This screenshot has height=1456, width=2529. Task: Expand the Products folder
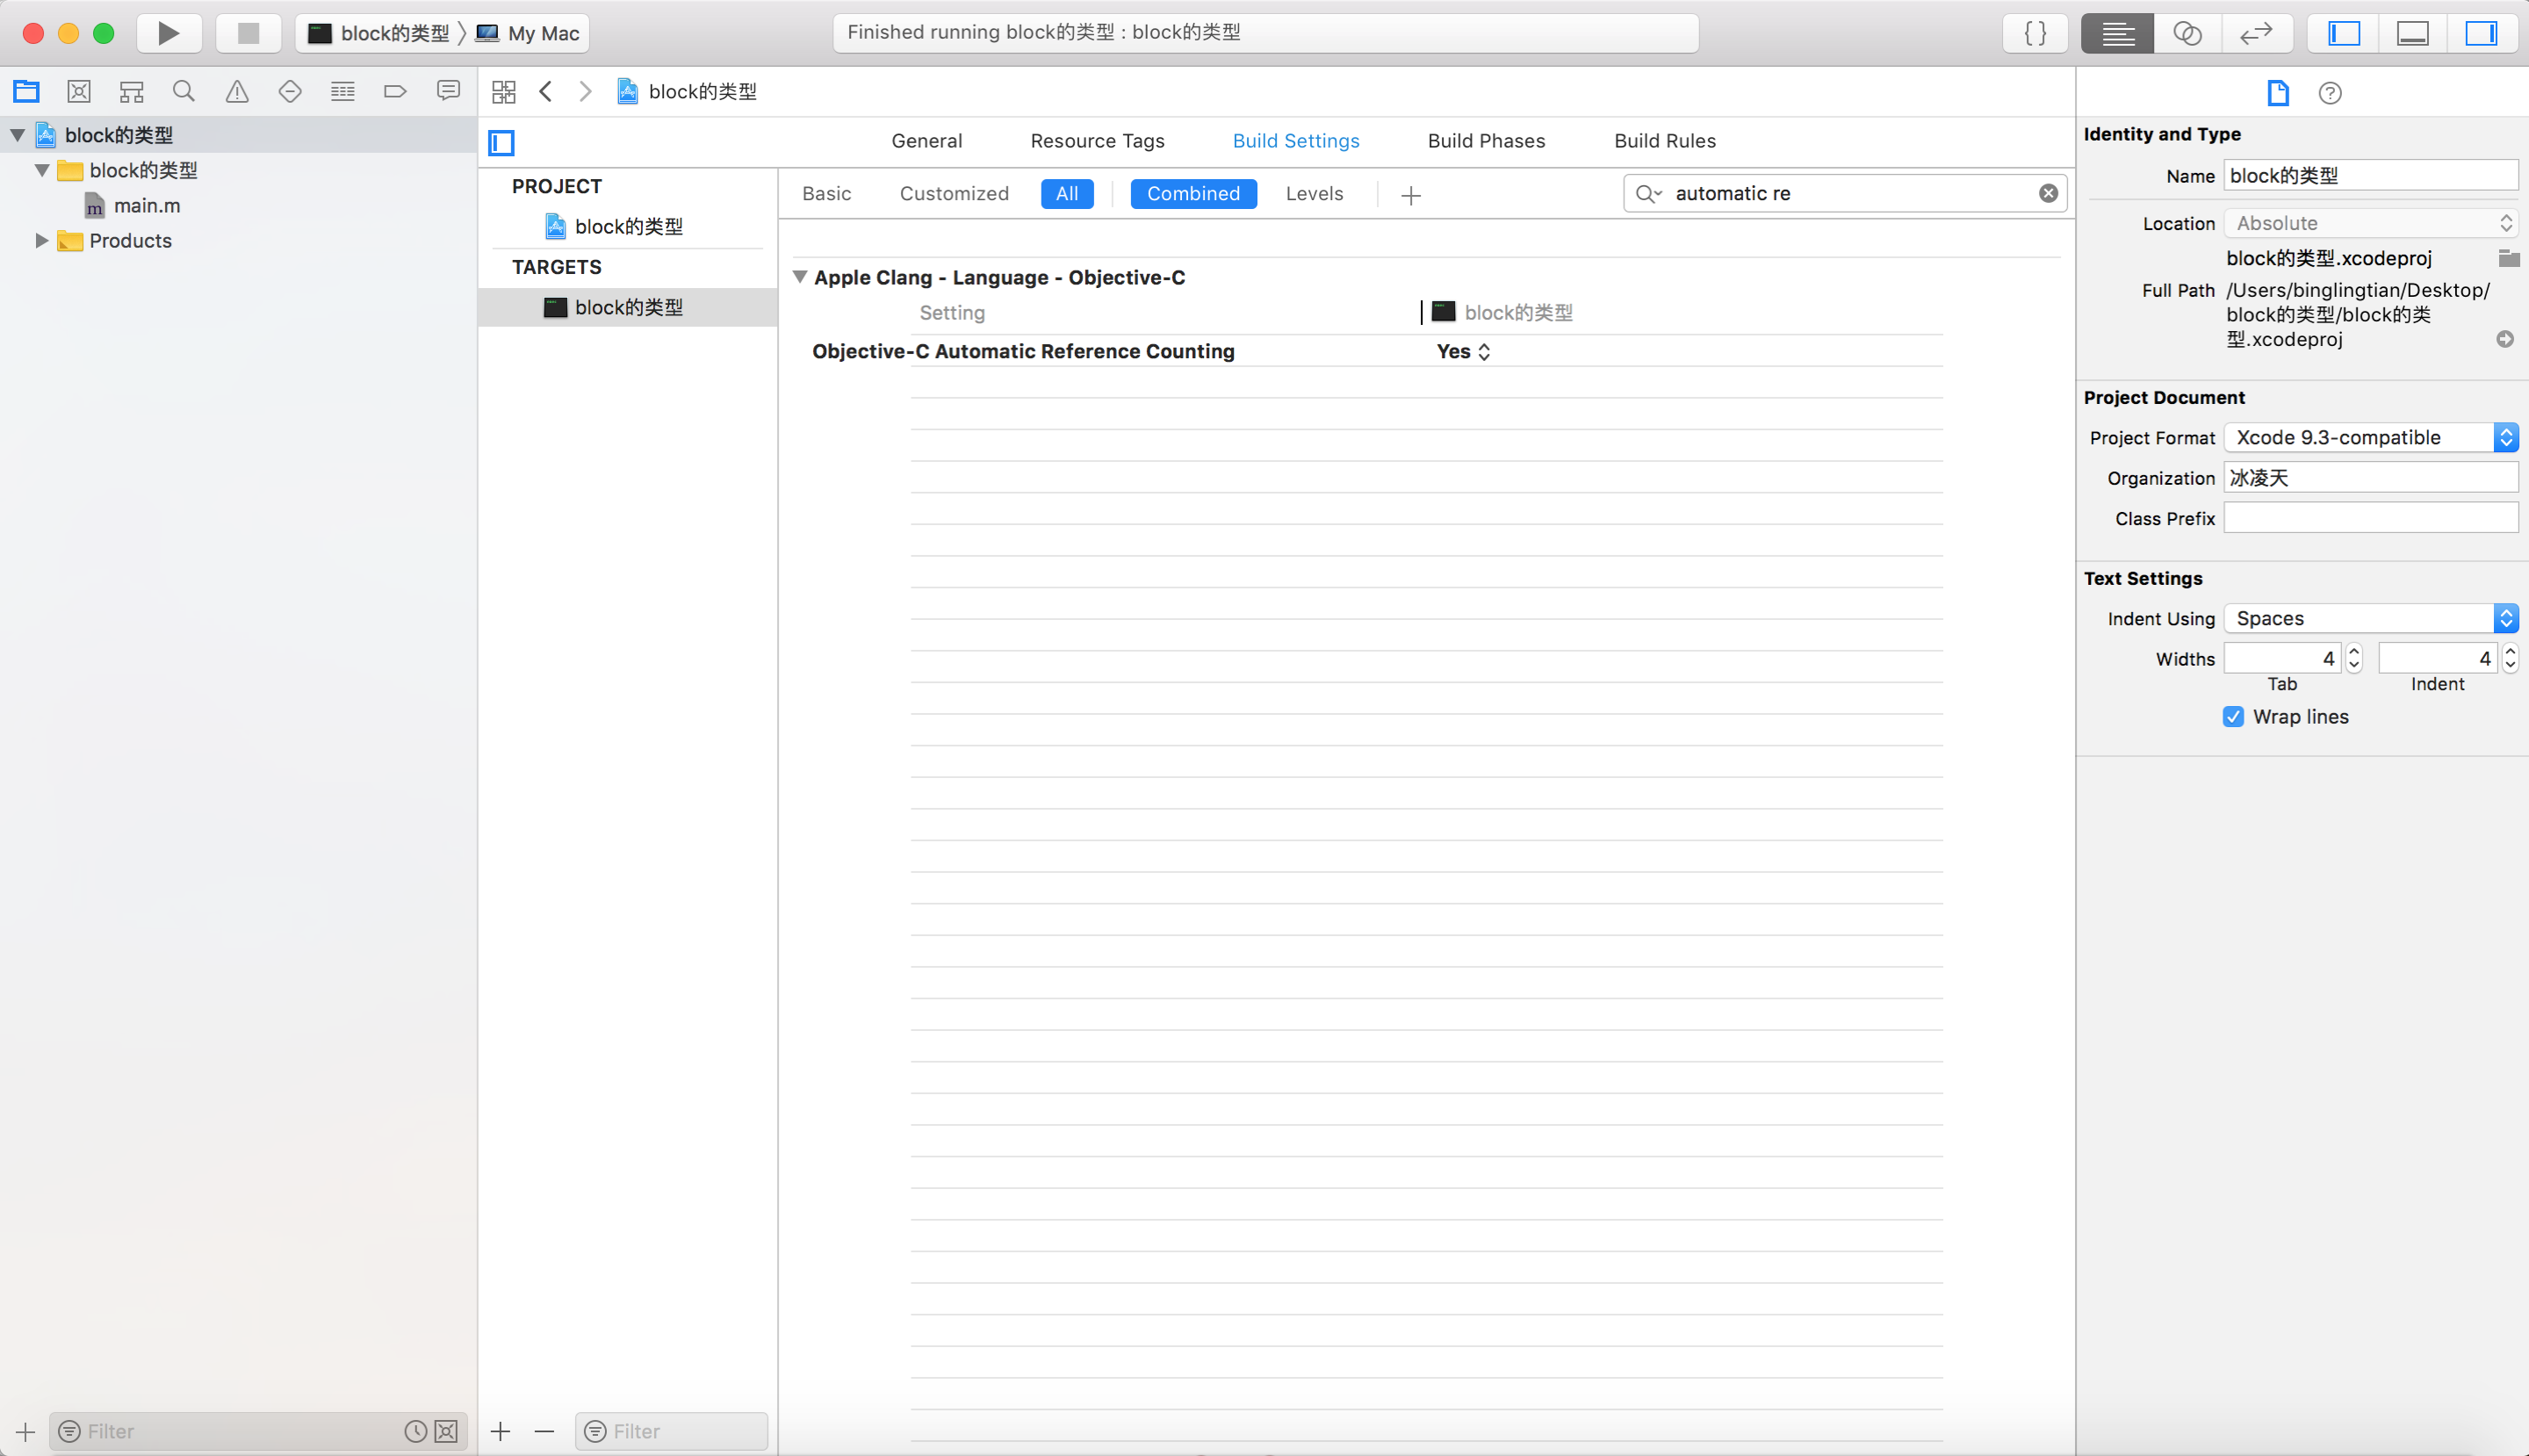[41, 240]
